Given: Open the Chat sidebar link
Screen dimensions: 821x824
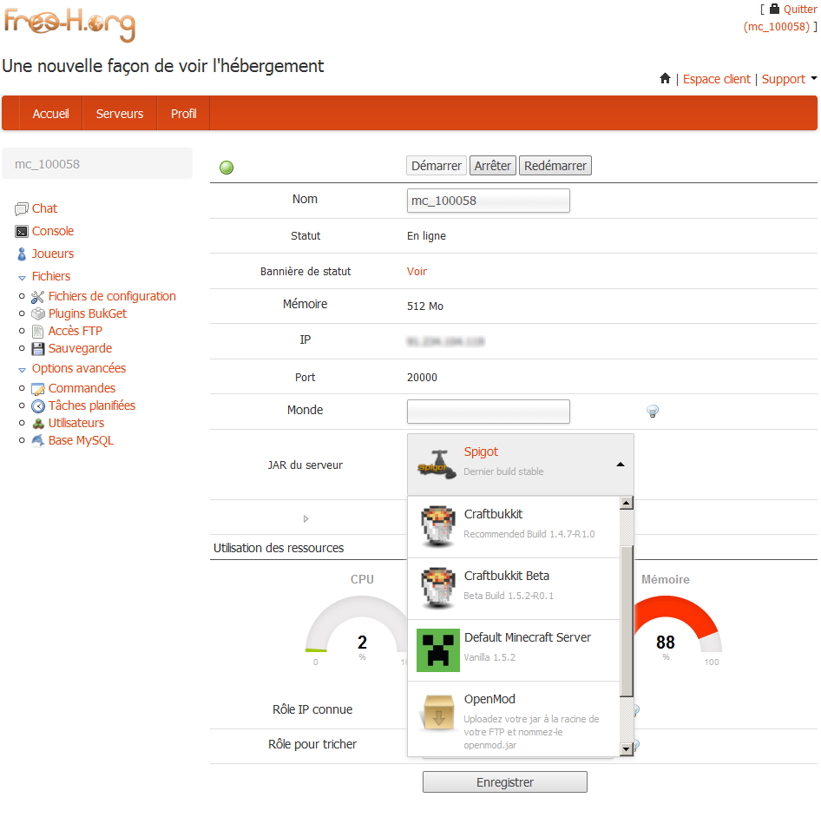Looking at the screenshot, I should tap(44, 208).
